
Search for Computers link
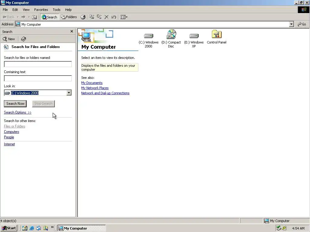12,132
